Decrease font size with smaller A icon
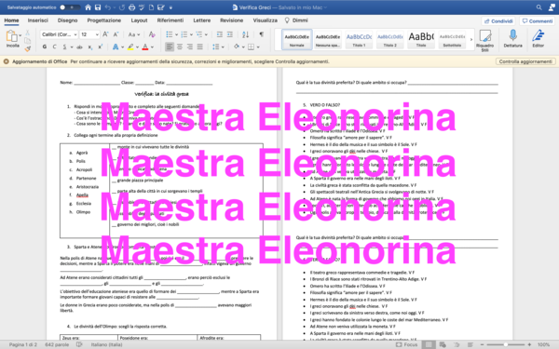The width and height of the screenshot is (559, 349). [x=116, y=34]
